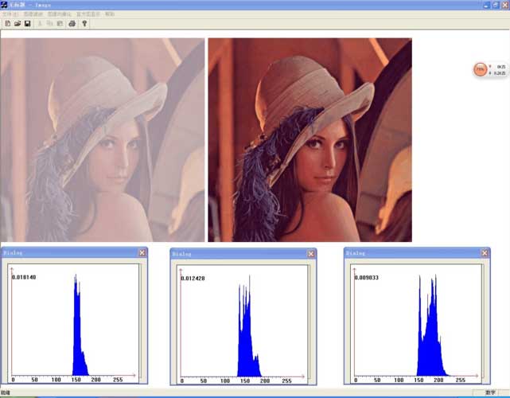Image resolution: width=510 pixels, height=398 pixels.
Task: Open the fourth menu, histogram display
Action: [x=88, y=14]
